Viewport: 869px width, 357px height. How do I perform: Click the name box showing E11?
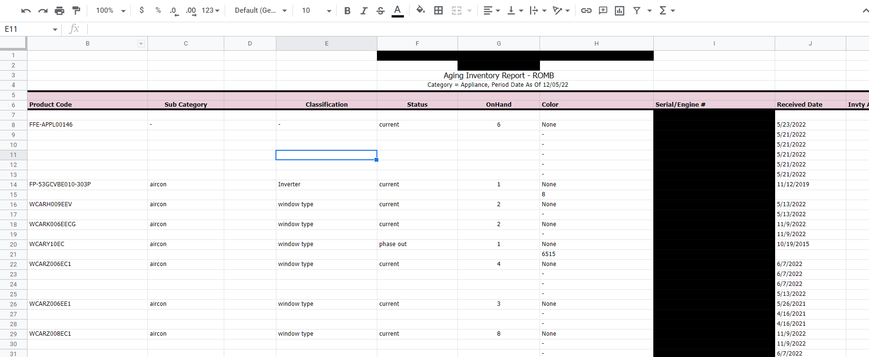click(27, 29)
